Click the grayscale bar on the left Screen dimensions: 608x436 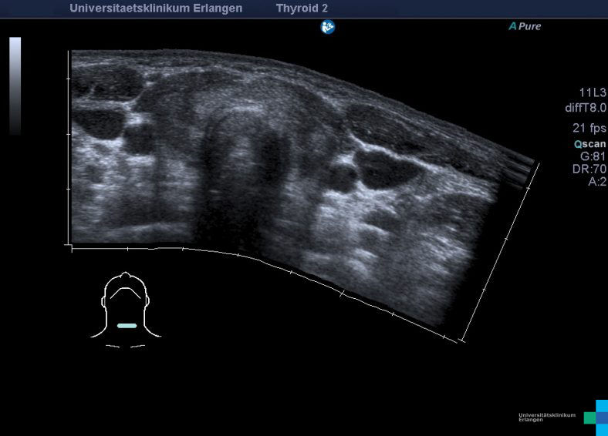click(x=15, y=86)
